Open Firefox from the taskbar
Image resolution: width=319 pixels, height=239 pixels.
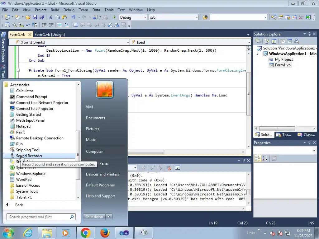point(105,233)
